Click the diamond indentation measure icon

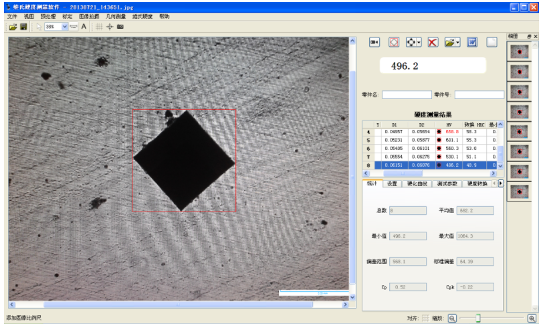tap(394, 42)
